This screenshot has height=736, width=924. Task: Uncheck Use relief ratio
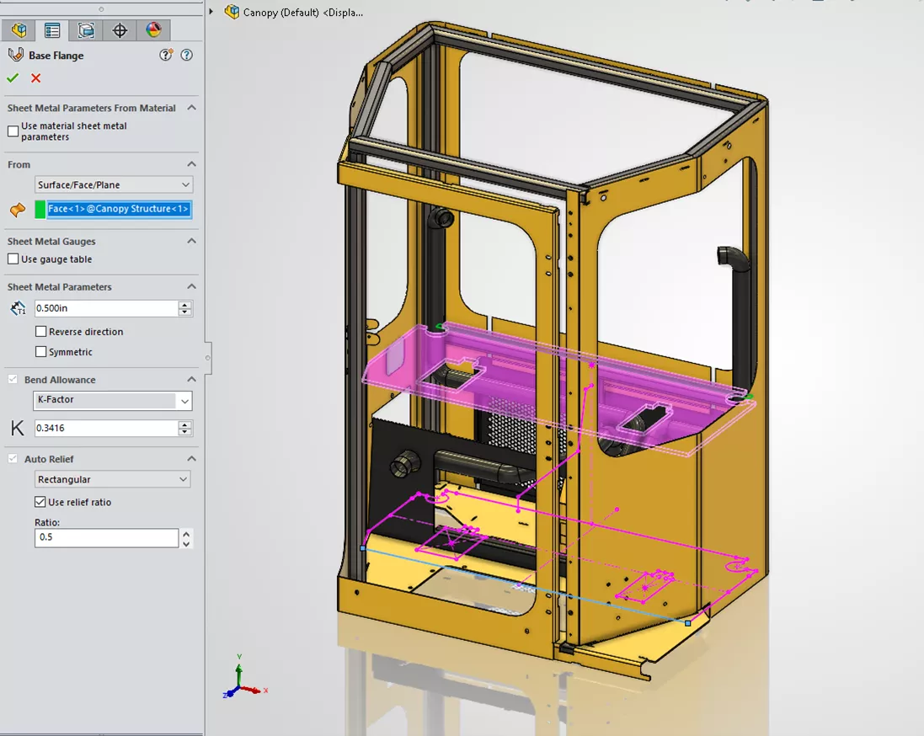tap(40, 502)
